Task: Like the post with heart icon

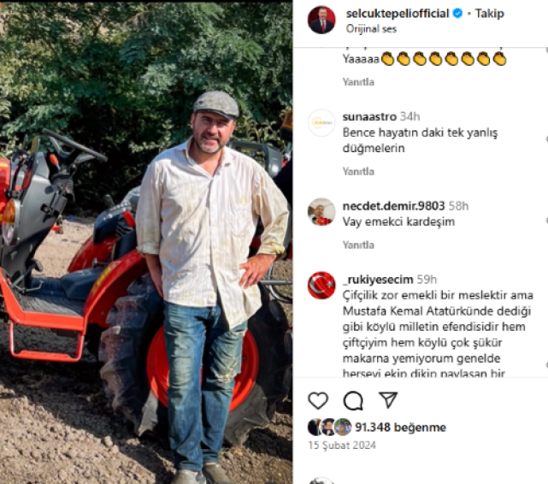Action: pyautogui.click(x=318, y=400)
